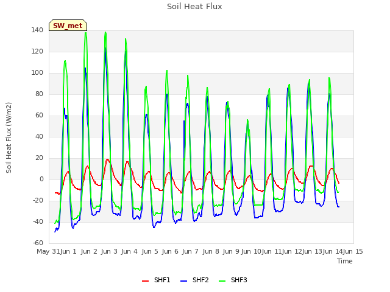The width and height of the screenshot is (390, 292).
Task: Click the Jun 12 x-axis label
Action: pos(292,251)
